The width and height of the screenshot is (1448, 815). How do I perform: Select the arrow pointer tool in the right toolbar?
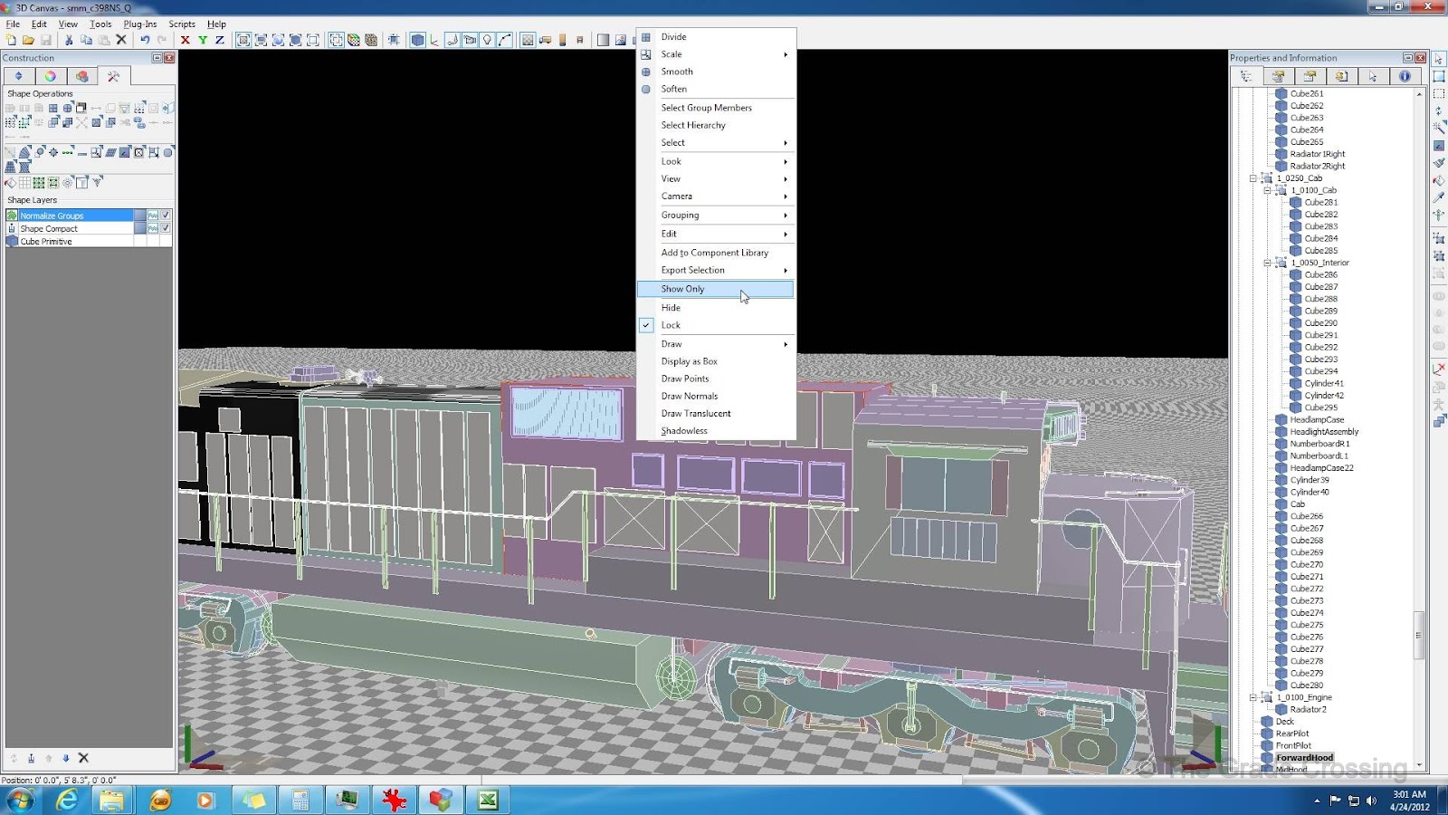pyautogui.click(x=1439, y=59)
